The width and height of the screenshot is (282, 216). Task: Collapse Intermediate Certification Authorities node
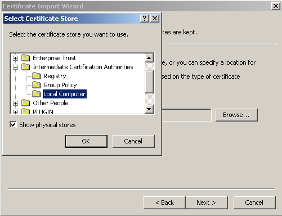(x=15, y=67)
